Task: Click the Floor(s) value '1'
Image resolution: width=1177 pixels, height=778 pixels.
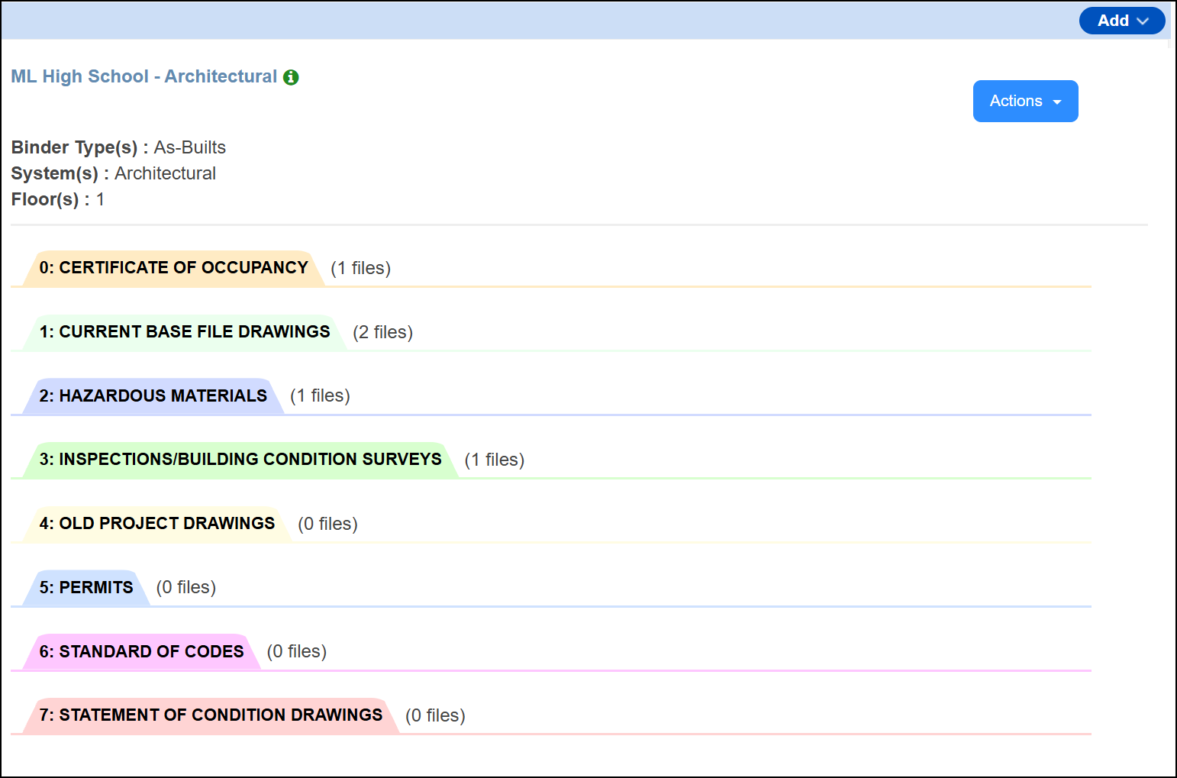Action: pyautogui.click(x=100, y=199)
